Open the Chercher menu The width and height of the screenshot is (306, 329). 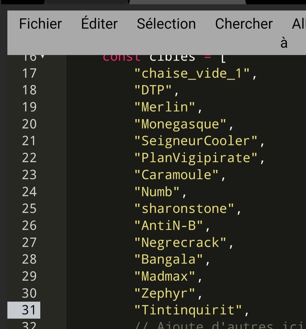[x=244, y=24]
